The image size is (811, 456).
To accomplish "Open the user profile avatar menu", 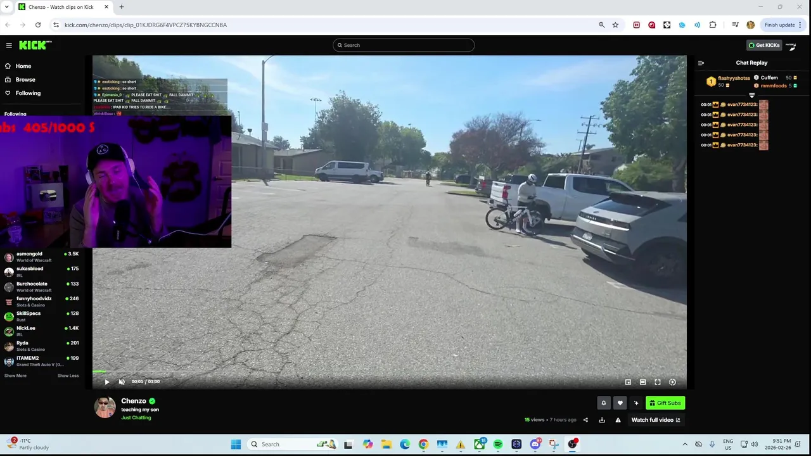I will pyautogui.click(x=791, y=45).
